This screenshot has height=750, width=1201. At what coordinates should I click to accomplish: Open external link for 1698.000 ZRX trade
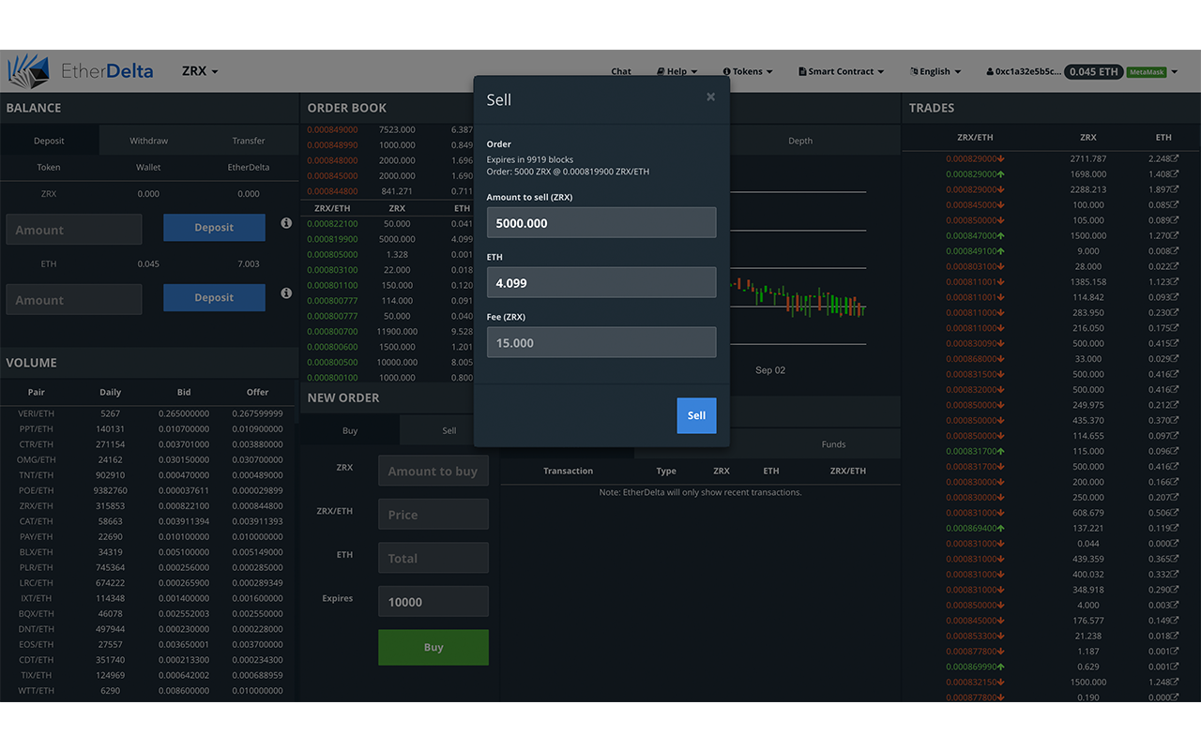tap(1175, 173)
